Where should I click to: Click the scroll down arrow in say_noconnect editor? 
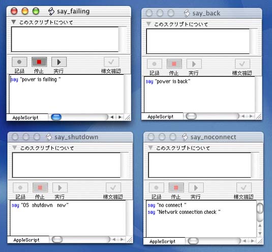(x=260, y=233)
